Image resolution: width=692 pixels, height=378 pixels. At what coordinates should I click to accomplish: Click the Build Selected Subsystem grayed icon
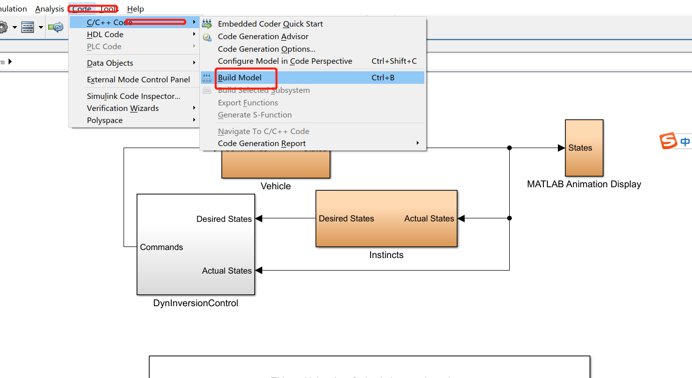pyautogui.click(x=206, y=90)
